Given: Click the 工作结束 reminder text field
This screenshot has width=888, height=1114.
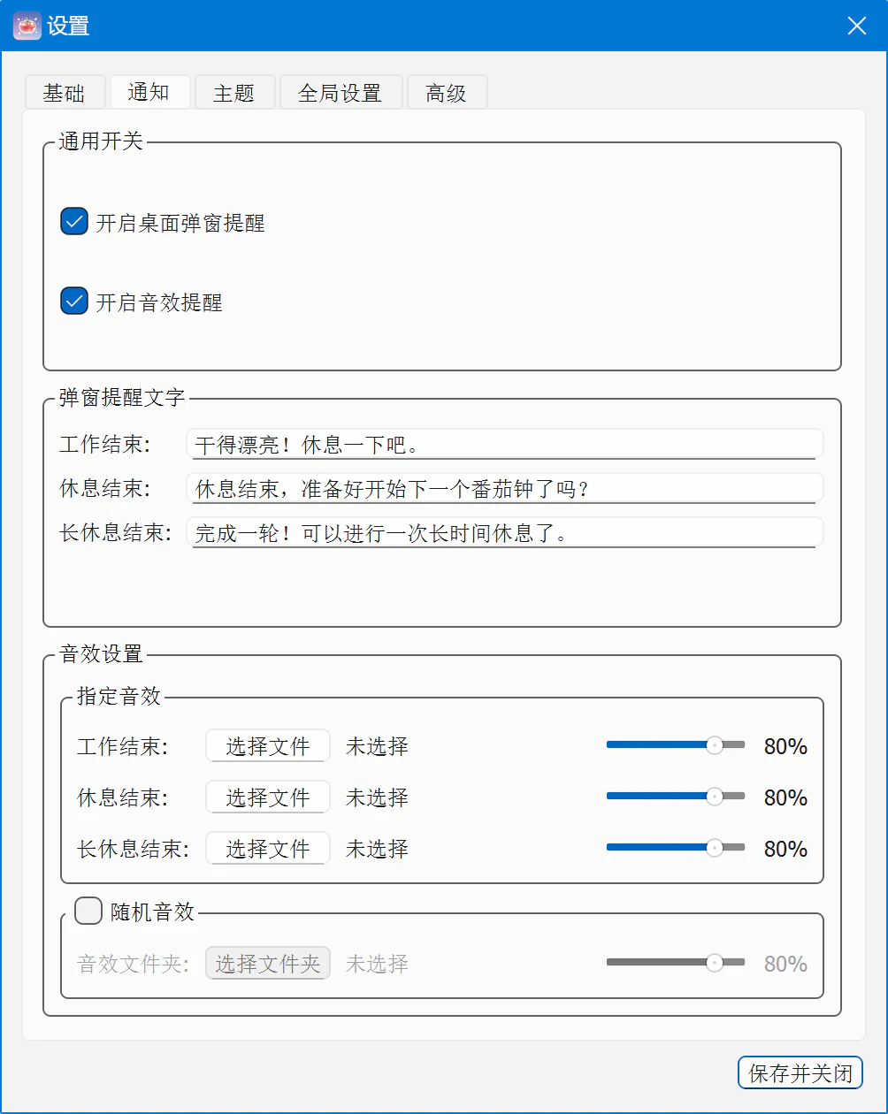Looking at the screenshot, I should [x=505, y=444].
